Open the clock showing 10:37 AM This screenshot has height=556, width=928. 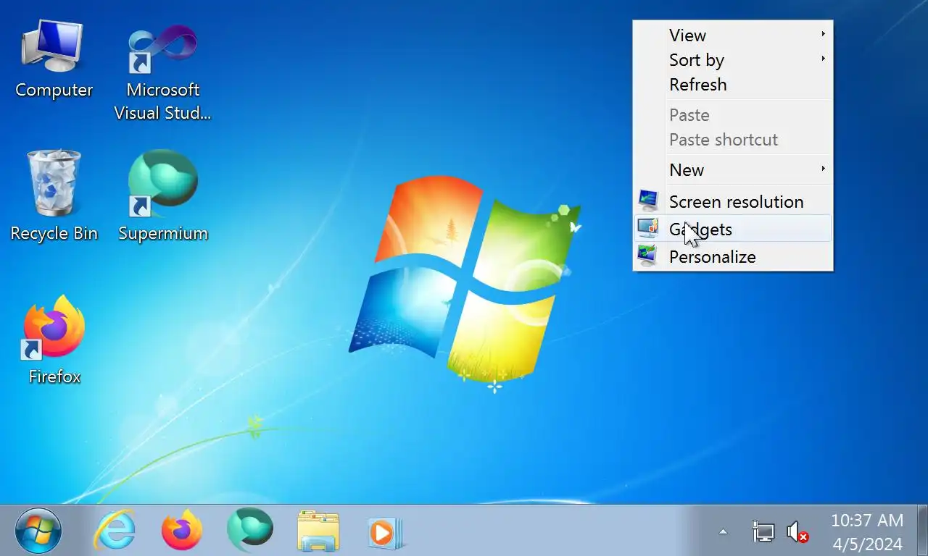coord(867,532)
